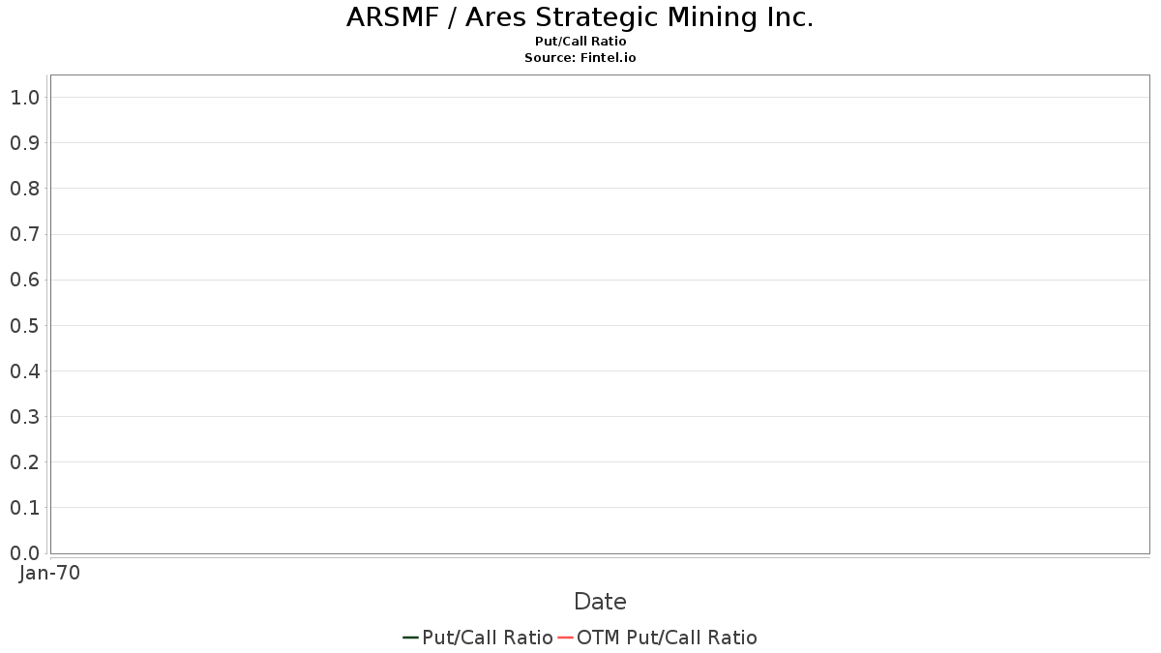Click the 0.0 y-axis label
1161x653 pixels.
(x=25, y=553)
